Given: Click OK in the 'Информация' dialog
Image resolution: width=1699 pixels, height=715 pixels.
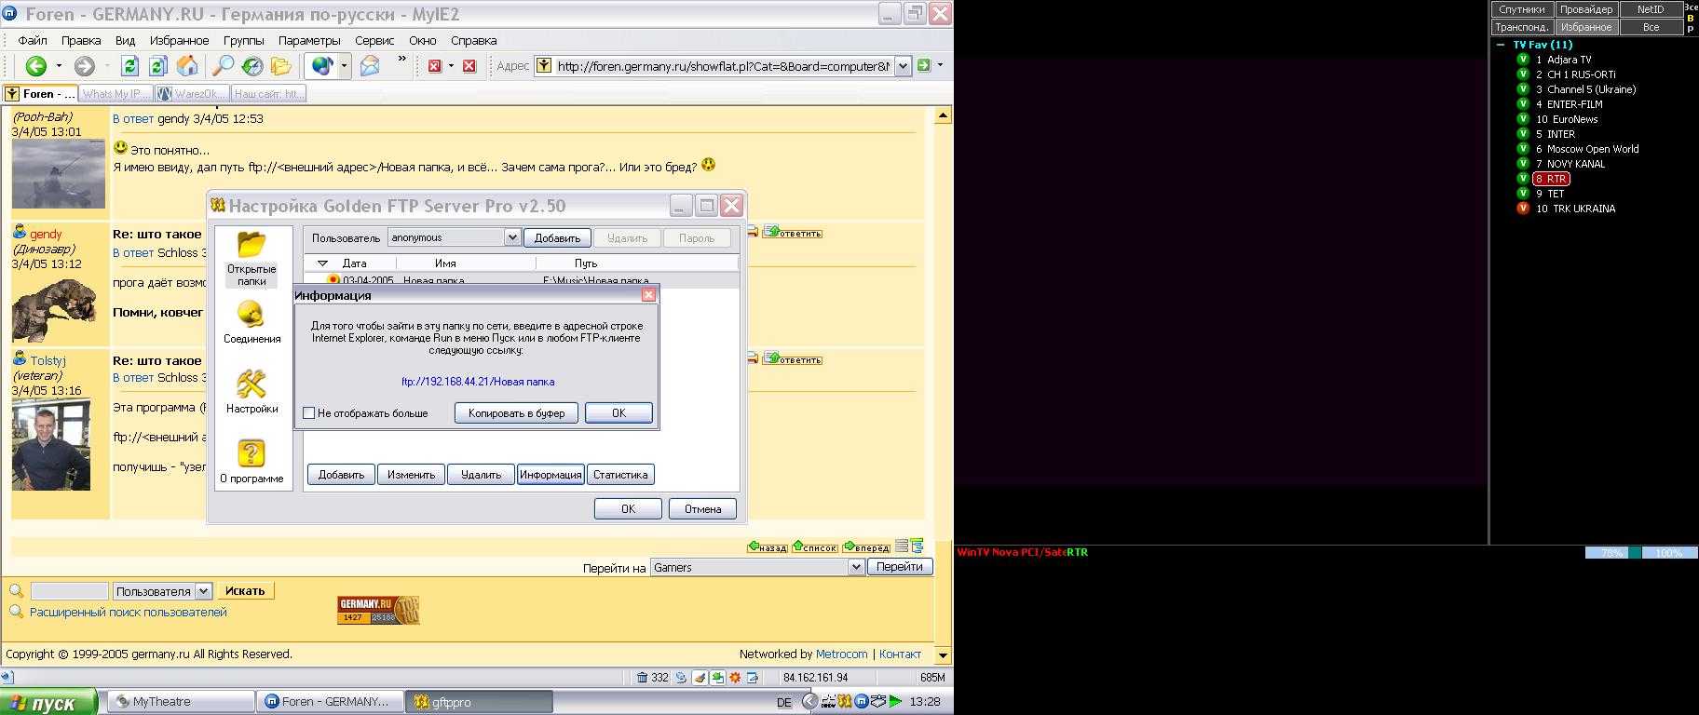Looking at the screenshot, I should point(618,413).
